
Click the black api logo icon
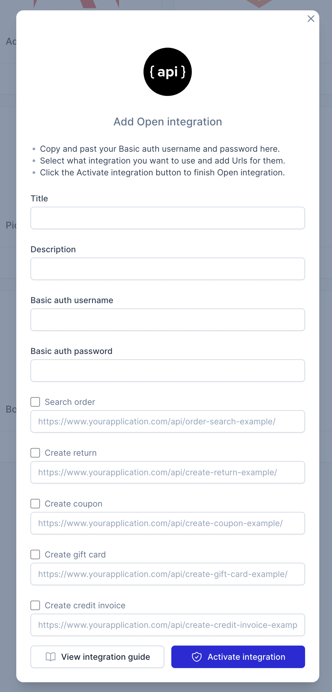click(167, 72)
